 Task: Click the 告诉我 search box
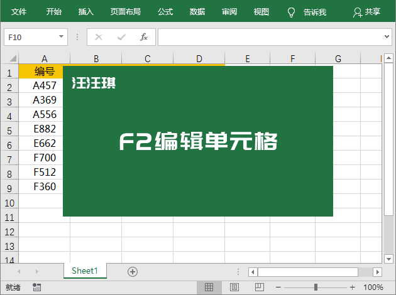315,12
